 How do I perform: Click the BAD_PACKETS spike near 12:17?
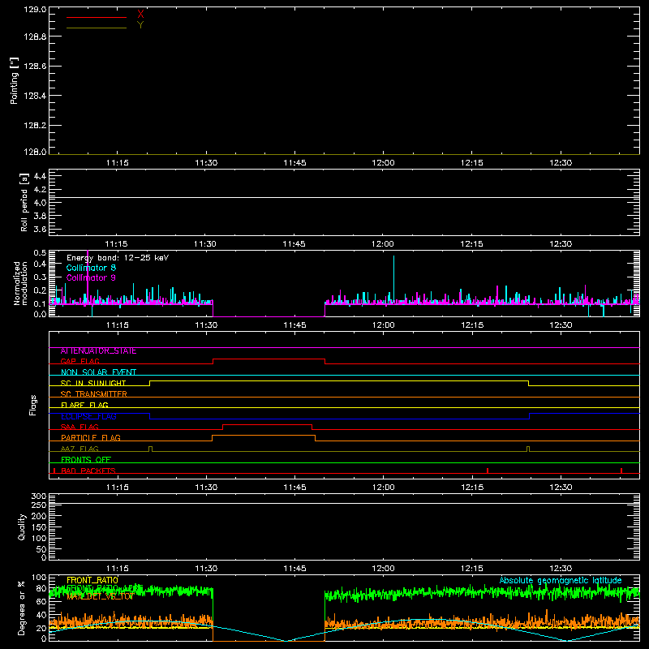pyautogui.click(x=488, y=471)
